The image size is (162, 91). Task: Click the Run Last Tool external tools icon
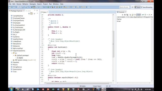pos(52,7)
